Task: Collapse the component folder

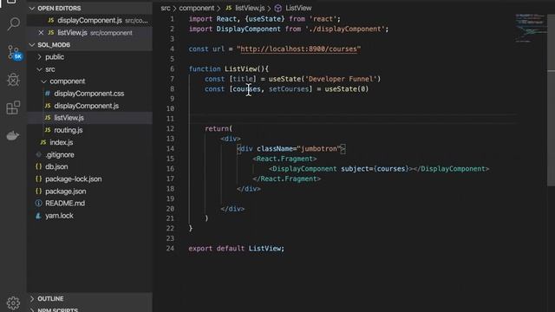Action: pyautogui.click(x=43, y=81)
